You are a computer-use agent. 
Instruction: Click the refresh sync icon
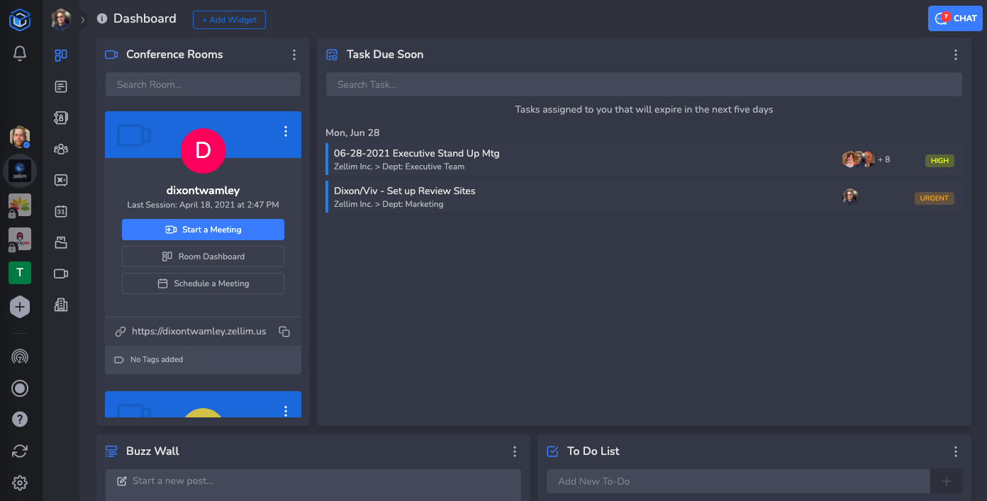[x=20, y=451]
